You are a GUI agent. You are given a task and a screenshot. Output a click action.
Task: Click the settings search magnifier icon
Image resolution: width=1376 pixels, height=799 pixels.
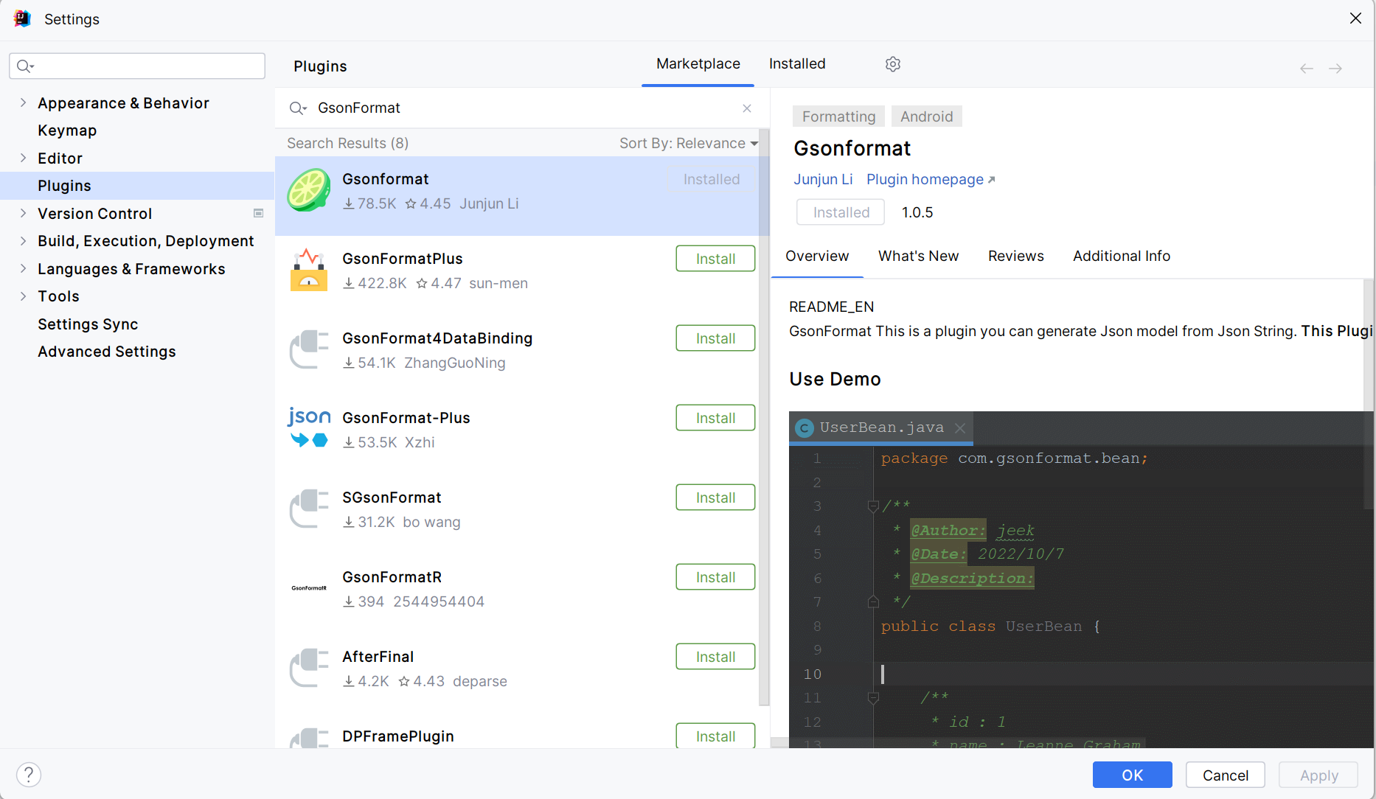25,66
